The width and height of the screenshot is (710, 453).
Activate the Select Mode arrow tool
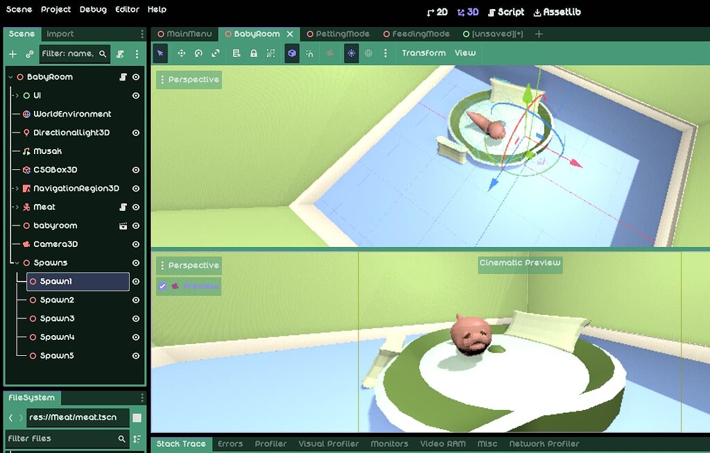coord(160,53)
